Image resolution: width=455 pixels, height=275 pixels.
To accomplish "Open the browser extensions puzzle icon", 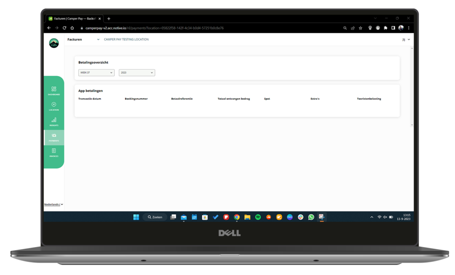I will (385, 28).
